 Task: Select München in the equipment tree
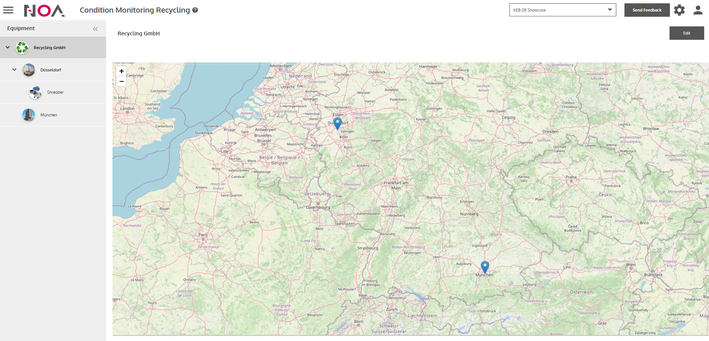tap(49, 115)
